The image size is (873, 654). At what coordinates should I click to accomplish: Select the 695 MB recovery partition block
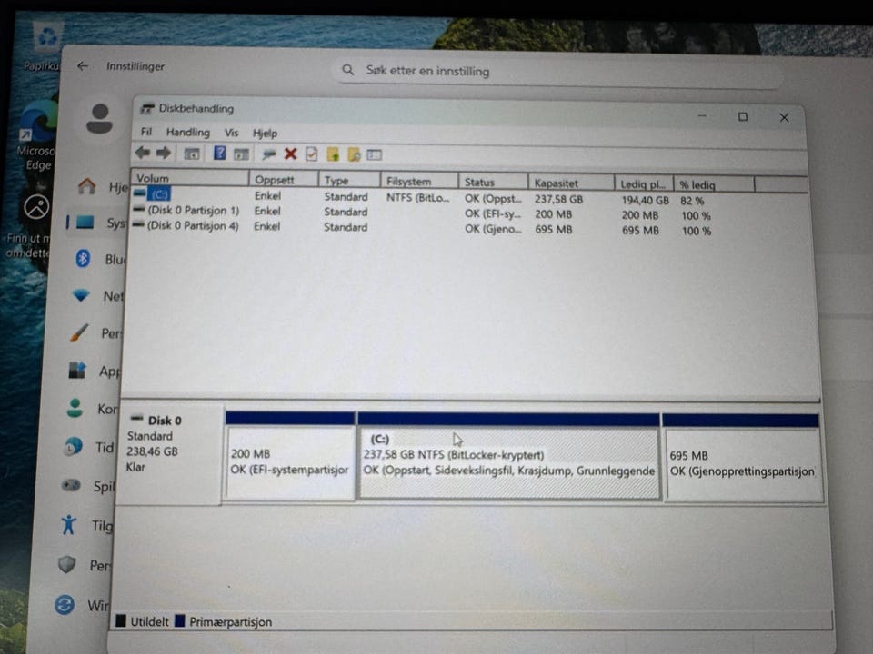pos(742,458)
